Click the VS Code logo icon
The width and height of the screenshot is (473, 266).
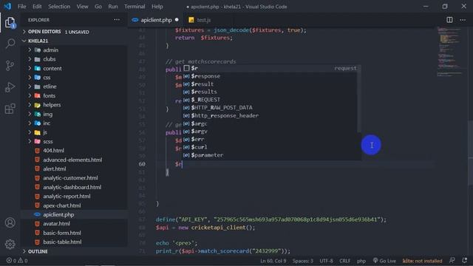(x=7, y=7)
